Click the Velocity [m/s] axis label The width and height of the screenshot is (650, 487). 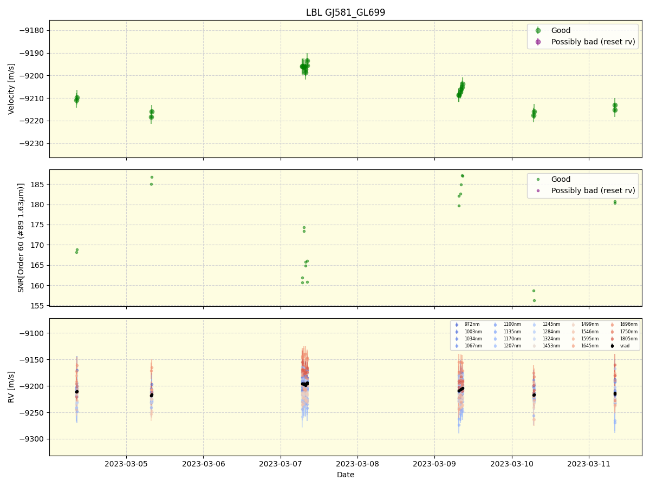11,89
